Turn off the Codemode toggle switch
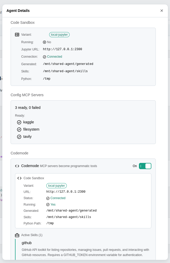Image resolution: width=170 pixels, height=263 pixels. (145, 166)
